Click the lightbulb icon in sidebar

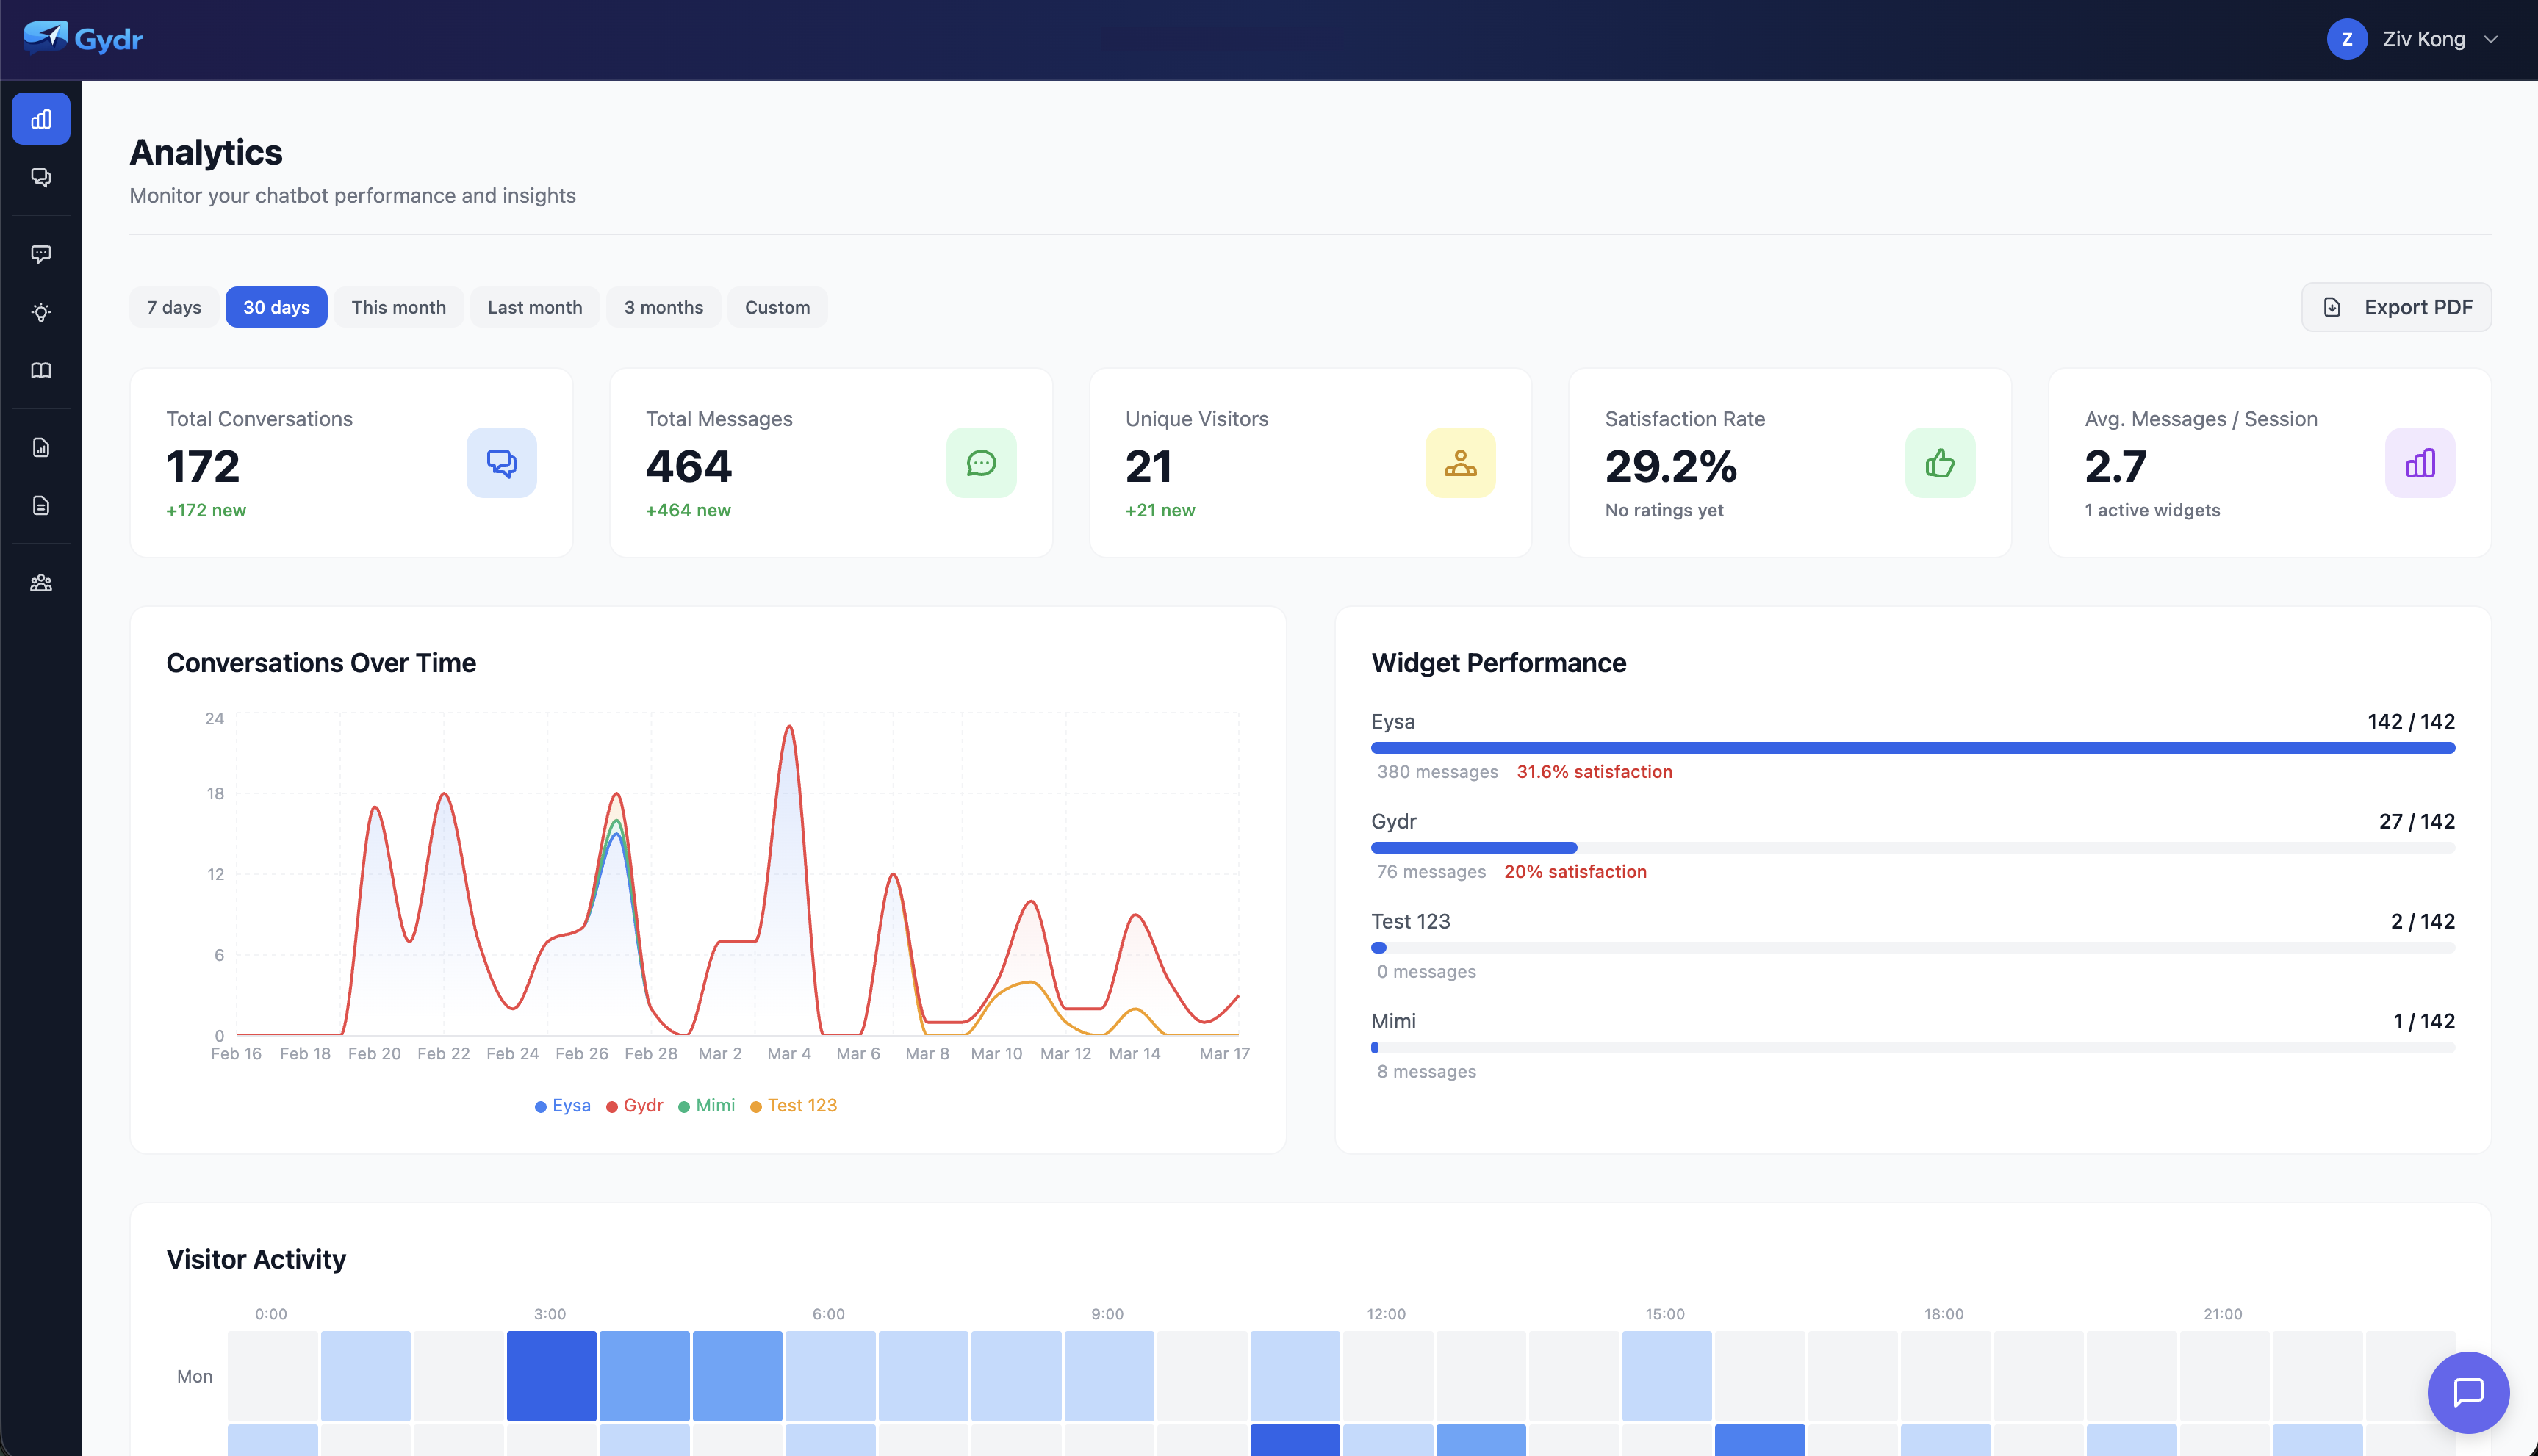pos(41,312)
